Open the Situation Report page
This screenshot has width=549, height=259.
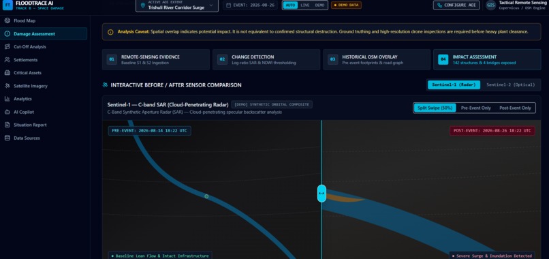pyautogui.click(x=44, y=125)
